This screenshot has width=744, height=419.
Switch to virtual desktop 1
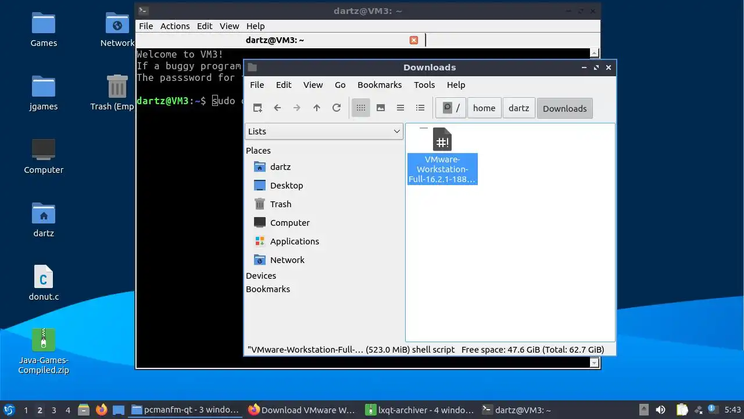pos(26,410)
